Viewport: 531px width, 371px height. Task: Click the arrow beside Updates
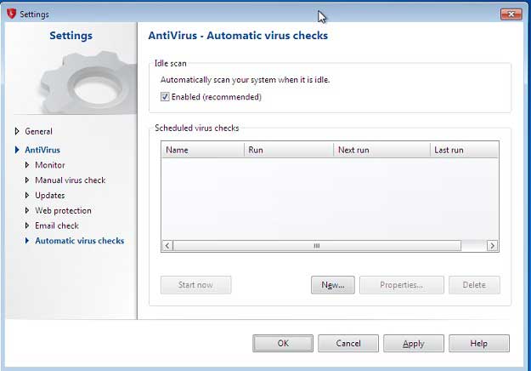point(27,196)
